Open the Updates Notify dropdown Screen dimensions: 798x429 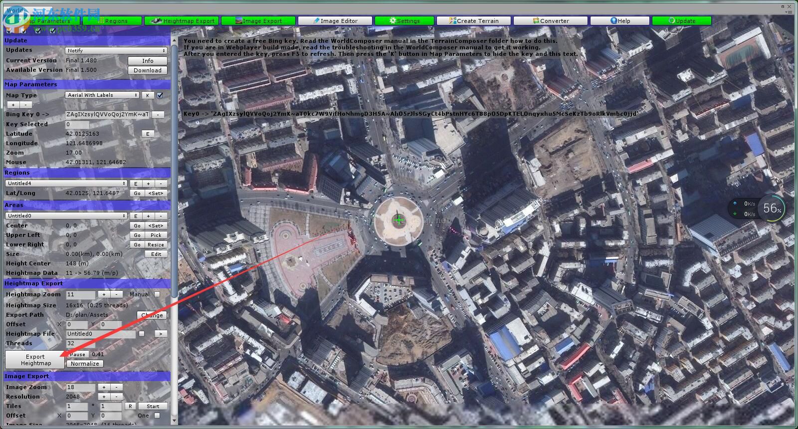tap(116, 50)
